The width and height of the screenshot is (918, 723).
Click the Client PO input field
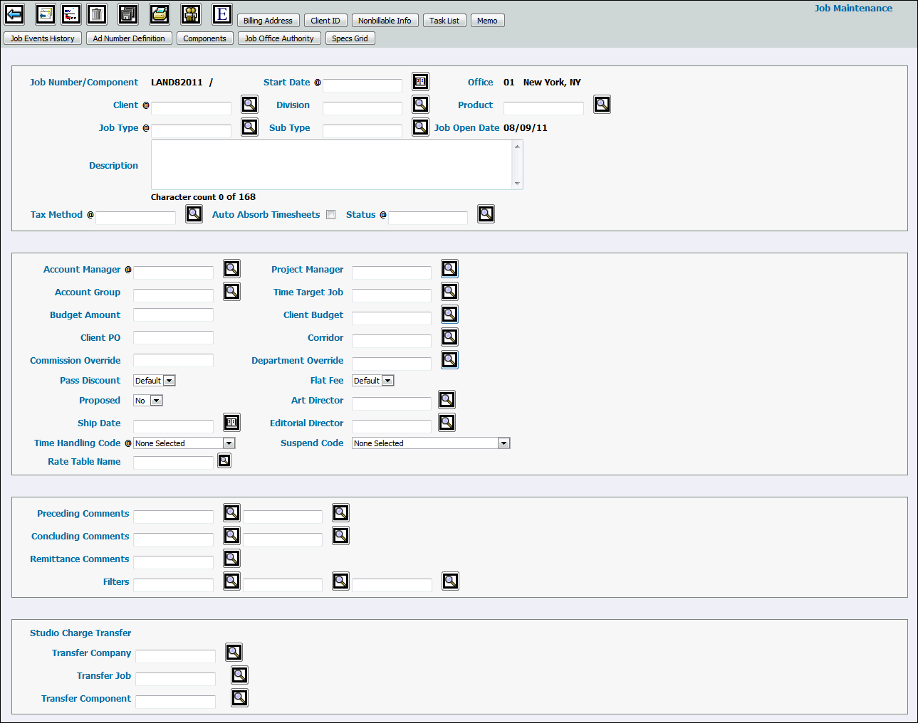point(173,337)
